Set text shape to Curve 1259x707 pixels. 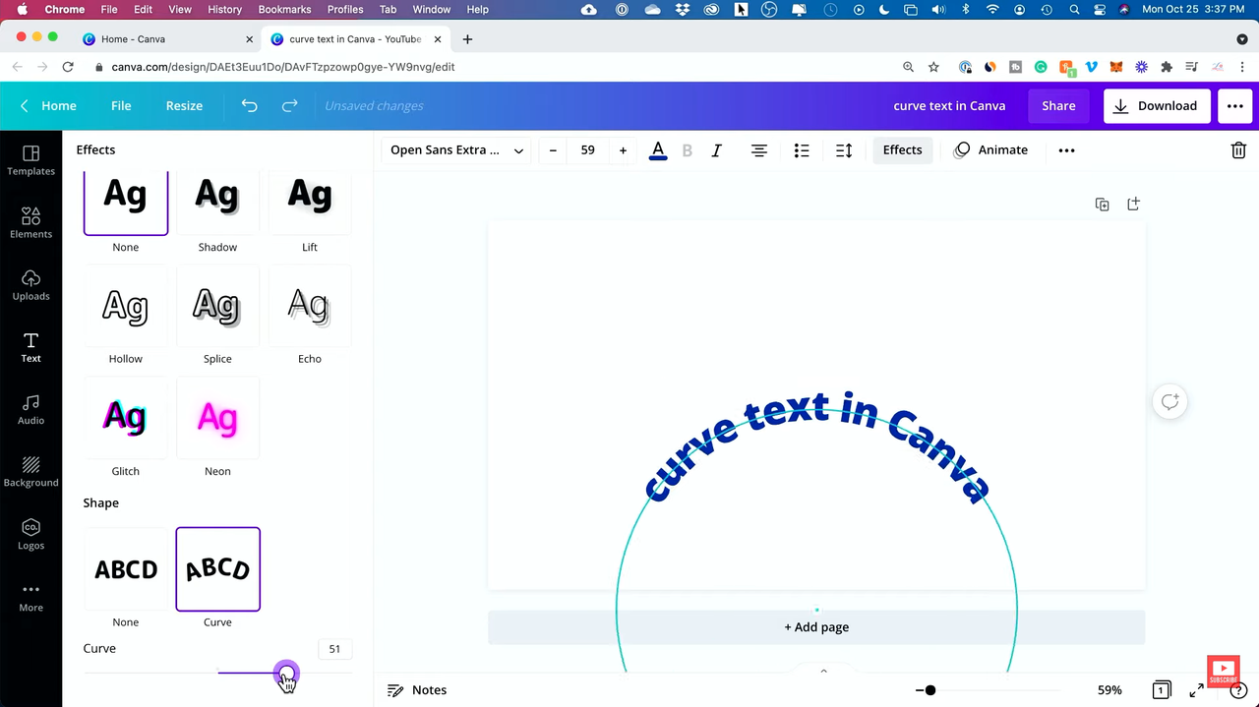pyautogui.click(x=217, y=569)
